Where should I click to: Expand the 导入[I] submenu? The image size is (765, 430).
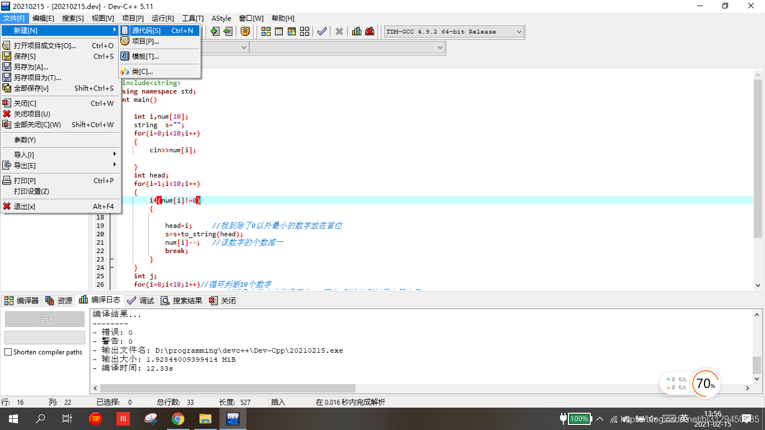60,155
